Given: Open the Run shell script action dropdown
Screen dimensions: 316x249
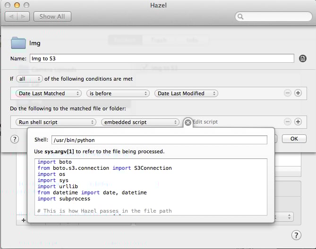Looking at the screenshot, I should pyautogui.click(x=56, y=122).
